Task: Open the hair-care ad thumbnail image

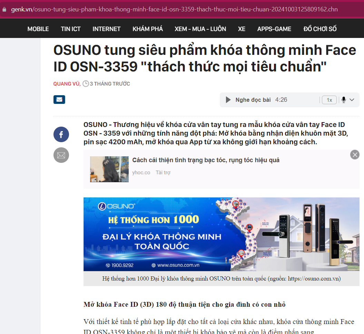Action: tap(109, 169)
